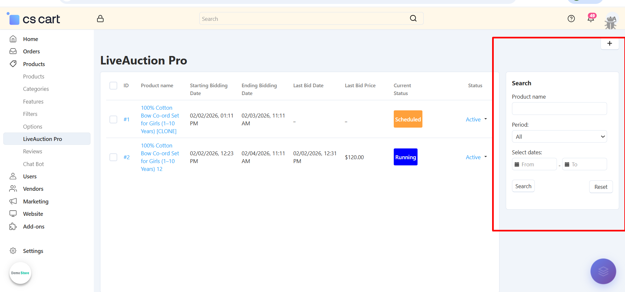Viewport: 625px width, 292px height.
Task: Click the CS-Cart logo
Action: click(34, 19)
